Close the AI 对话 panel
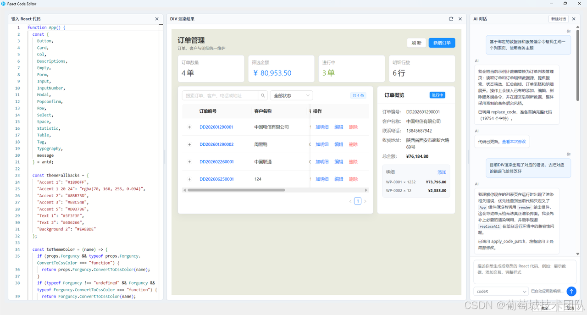This screenshot has width=587, height=315. (574, 19)
